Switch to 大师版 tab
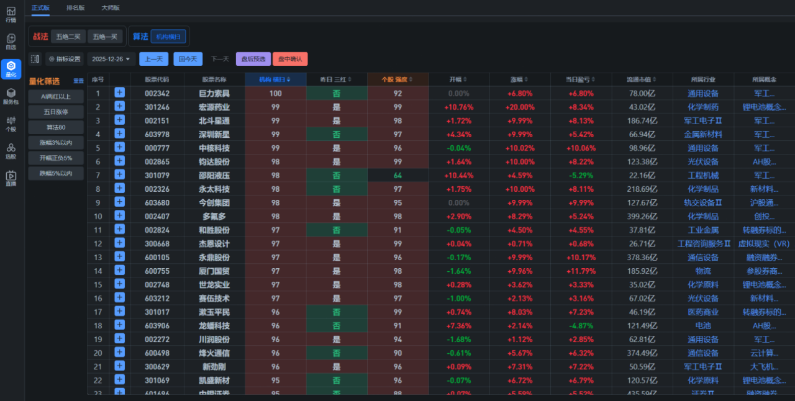Image resolution: width=795 pixels, height=401 pixels. coord(111,7)
